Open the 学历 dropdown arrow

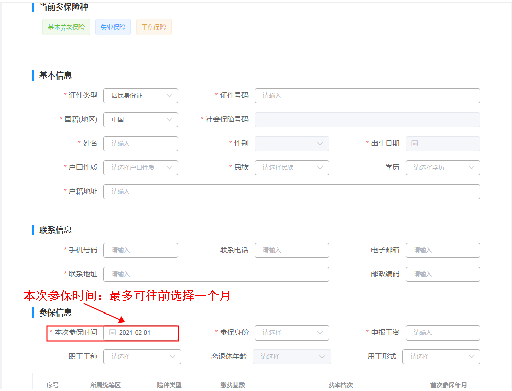pyautogui.click(x=472, y=168)
